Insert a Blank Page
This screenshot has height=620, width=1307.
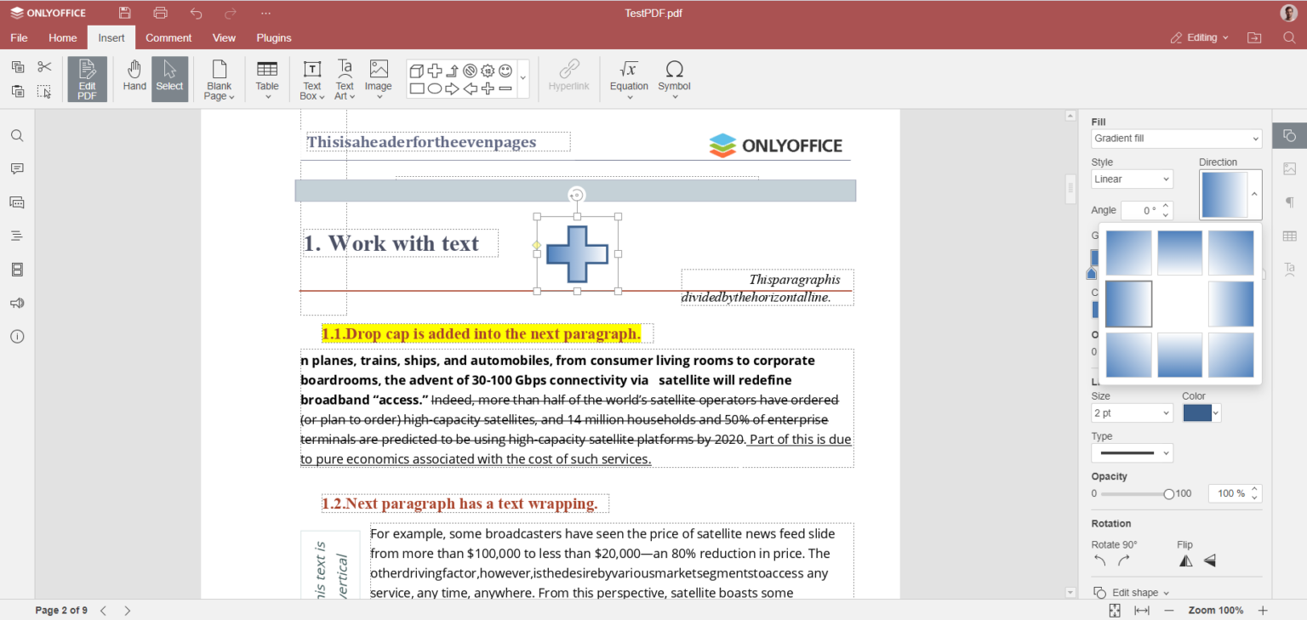219,78
